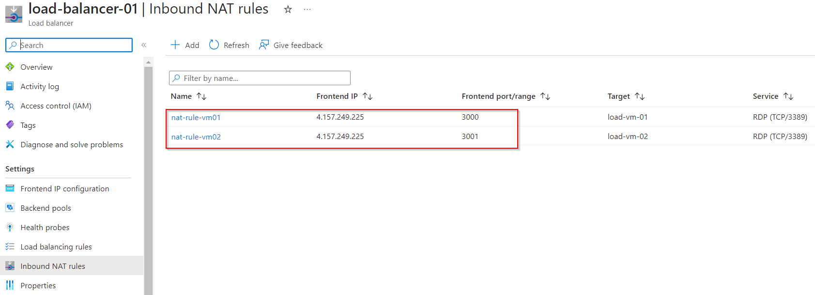815x295 pixels.
Task: Click the load balancer resource icon
Action: point(14,14)
